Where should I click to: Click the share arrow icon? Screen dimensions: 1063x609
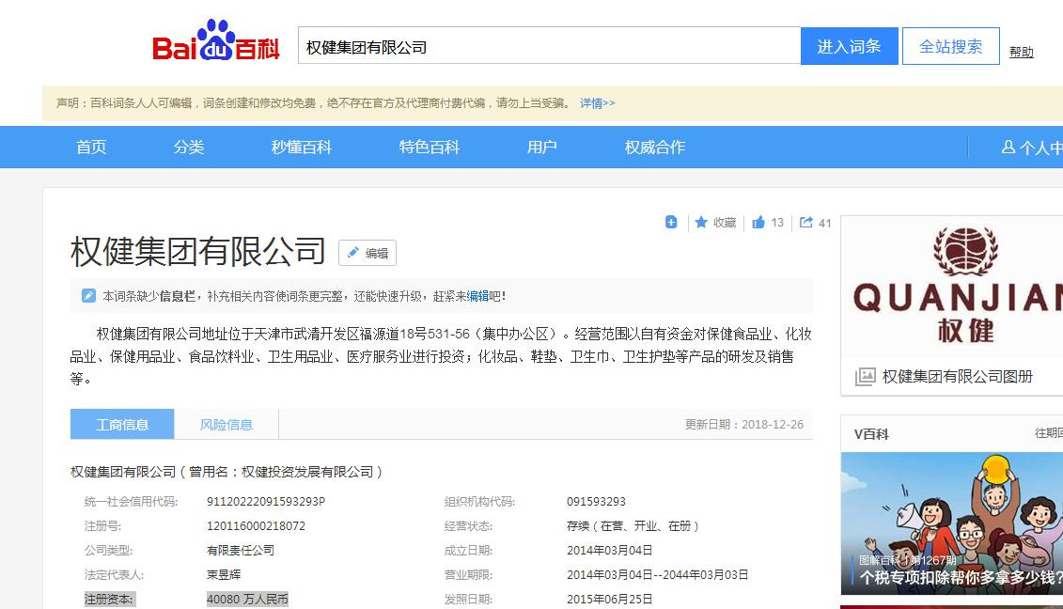tap(806, 223)
